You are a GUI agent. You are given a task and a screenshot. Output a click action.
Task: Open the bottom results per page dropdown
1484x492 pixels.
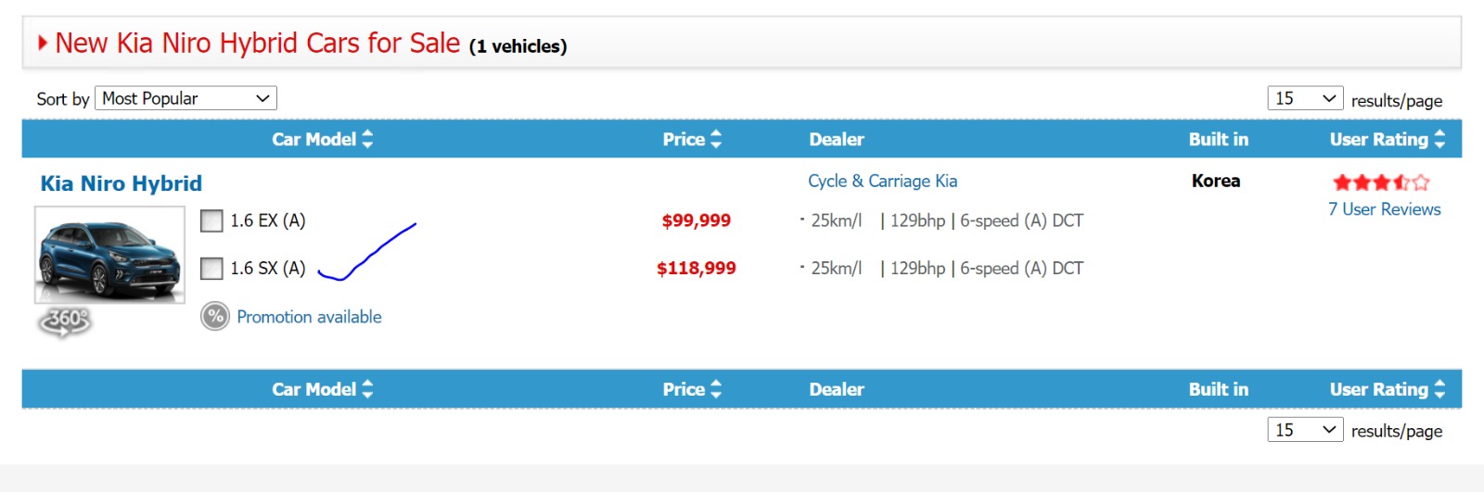pos(1305,430)
